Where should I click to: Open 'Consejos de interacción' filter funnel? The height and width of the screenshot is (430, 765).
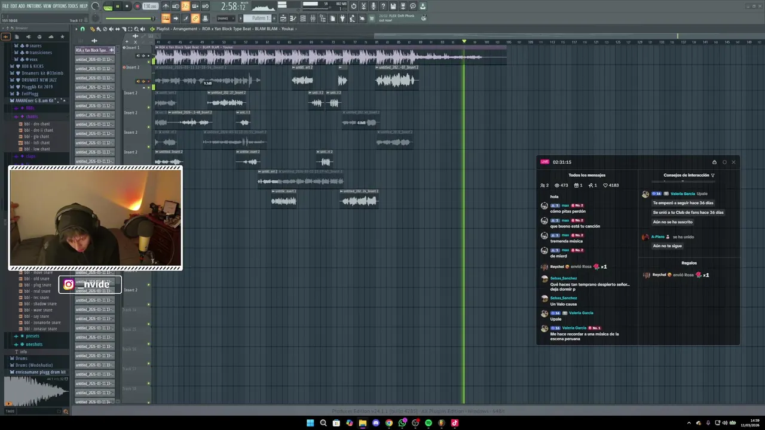(x=712, y=176)
